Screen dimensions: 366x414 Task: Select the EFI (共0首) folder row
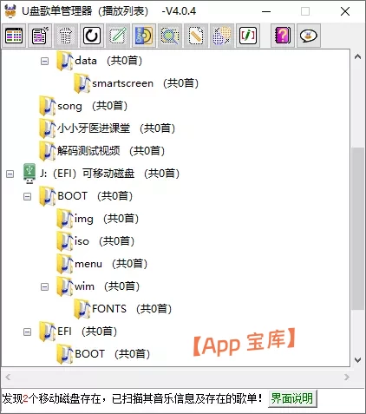click(x=87, y=332)
